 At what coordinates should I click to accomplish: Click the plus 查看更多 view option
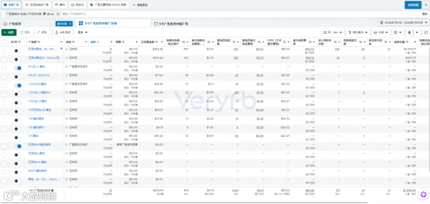pos(140,5)
